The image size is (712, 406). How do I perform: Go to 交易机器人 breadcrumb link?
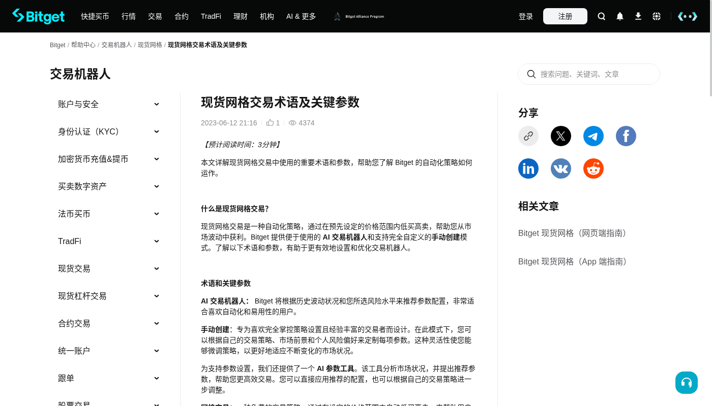pyautogui.click(x=116, y=45)
